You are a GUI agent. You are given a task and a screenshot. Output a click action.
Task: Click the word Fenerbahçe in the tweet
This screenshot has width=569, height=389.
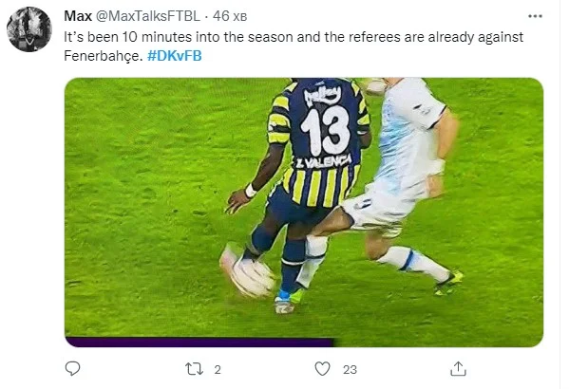[x=102, y=56]
